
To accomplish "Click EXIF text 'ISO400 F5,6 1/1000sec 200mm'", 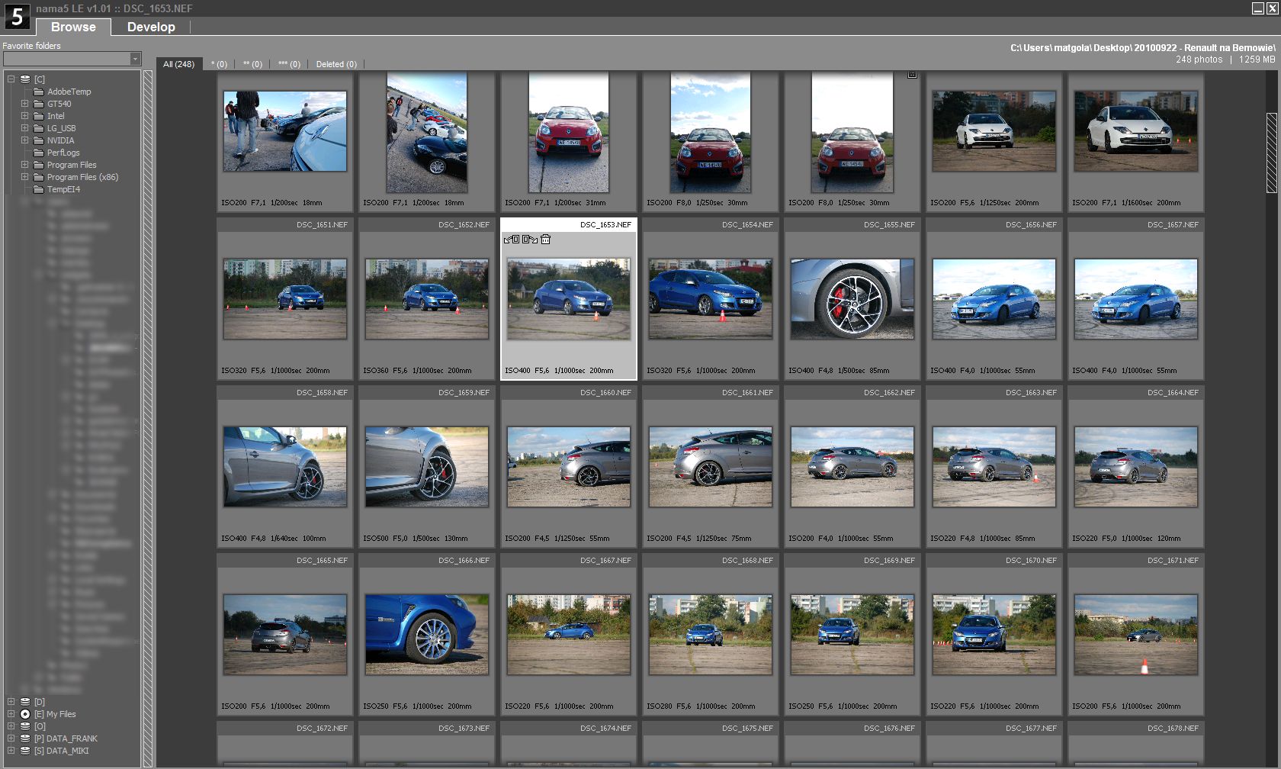I will point(559,371).
